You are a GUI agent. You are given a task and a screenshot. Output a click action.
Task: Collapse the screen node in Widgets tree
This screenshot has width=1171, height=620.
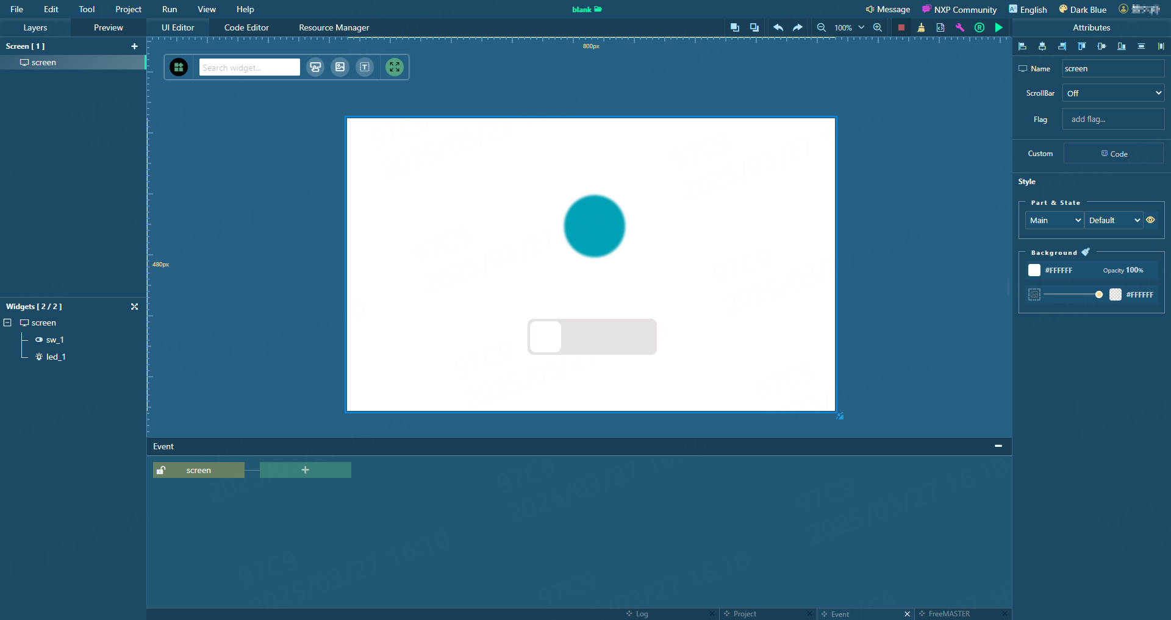(8, 322)
